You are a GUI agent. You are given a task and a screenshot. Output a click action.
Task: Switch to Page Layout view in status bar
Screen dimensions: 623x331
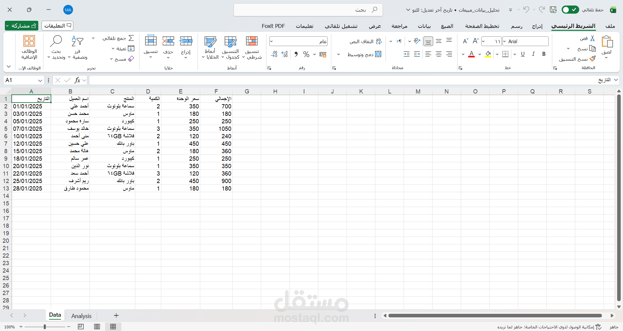point(97,326)
